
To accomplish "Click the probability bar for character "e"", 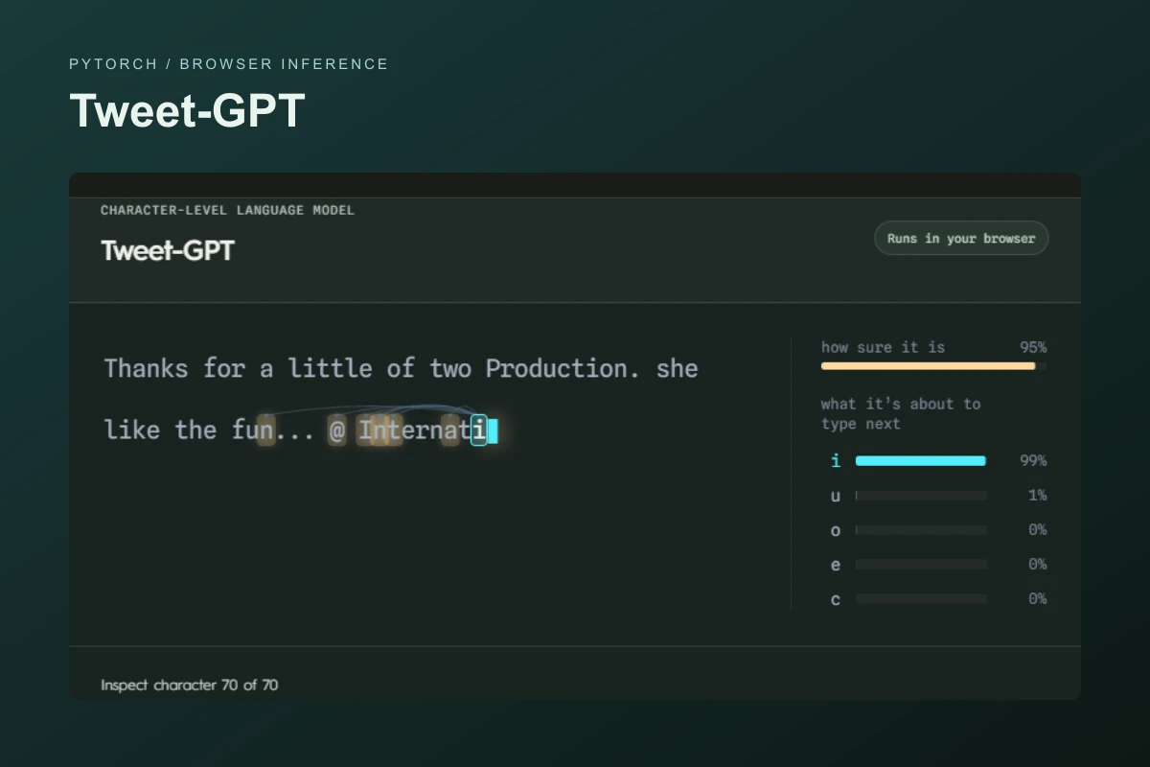I will click(x=921, y=565).
